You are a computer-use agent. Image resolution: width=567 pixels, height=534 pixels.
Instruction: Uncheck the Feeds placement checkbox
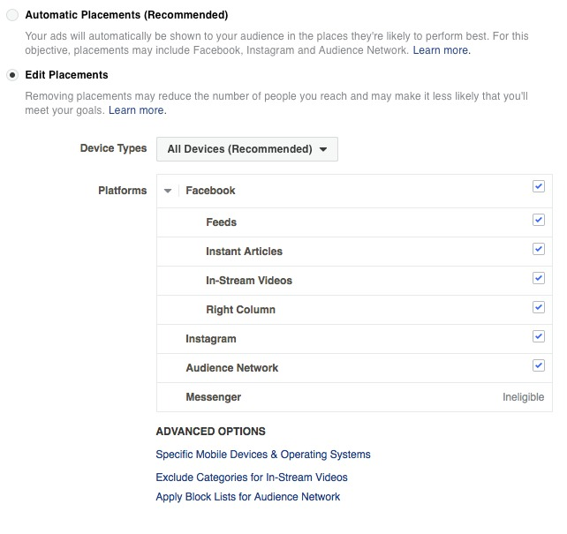coord(539,220)
